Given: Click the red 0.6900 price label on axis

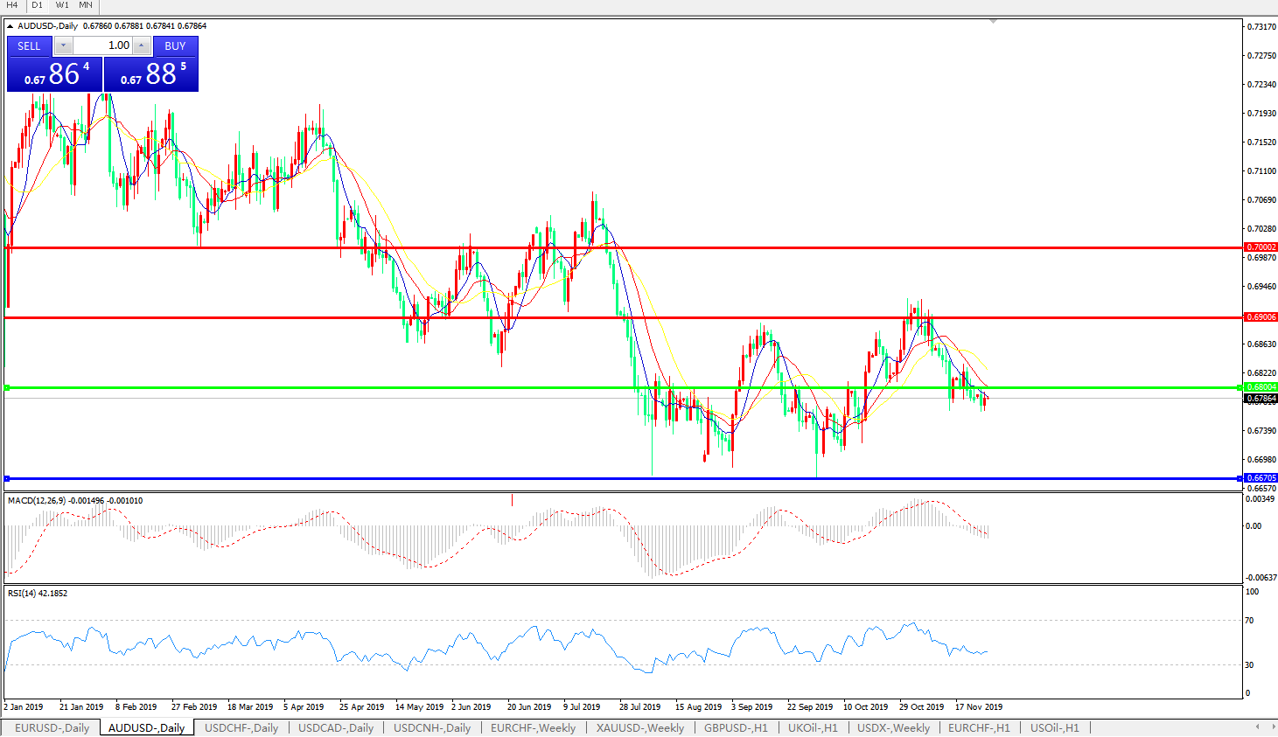Looking at the screenshot, I should 1261,317.
